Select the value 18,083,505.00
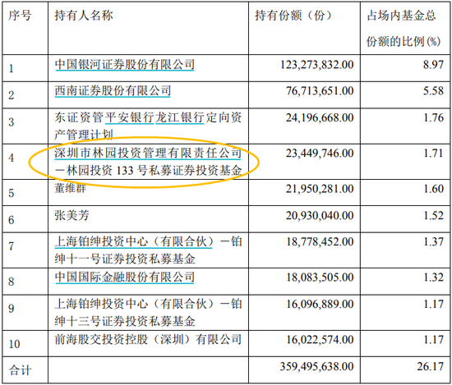The height and width of the screenshot is (385, 452). 320,277
